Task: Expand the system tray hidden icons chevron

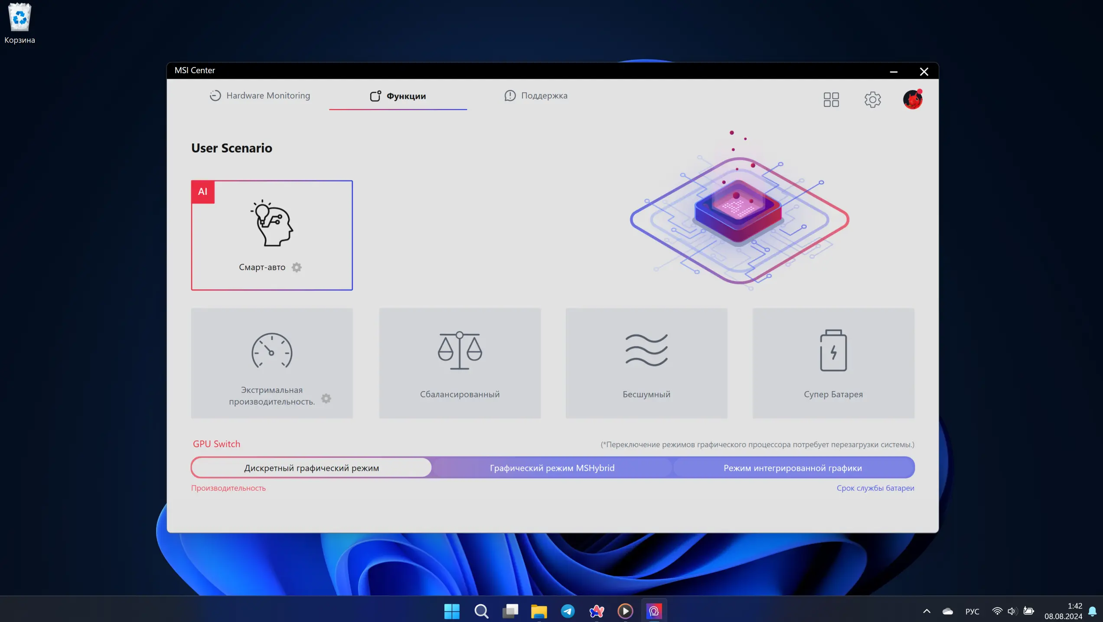Action: point(927,611)
